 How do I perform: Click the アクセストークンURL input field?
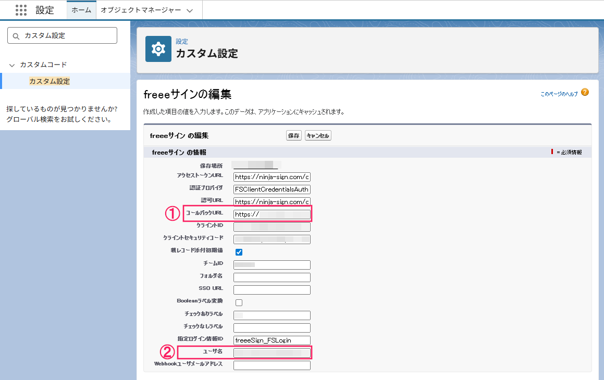[272, 177]
